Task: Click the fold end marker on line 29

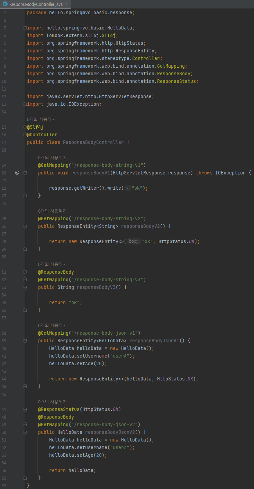Action: (25, 249)
